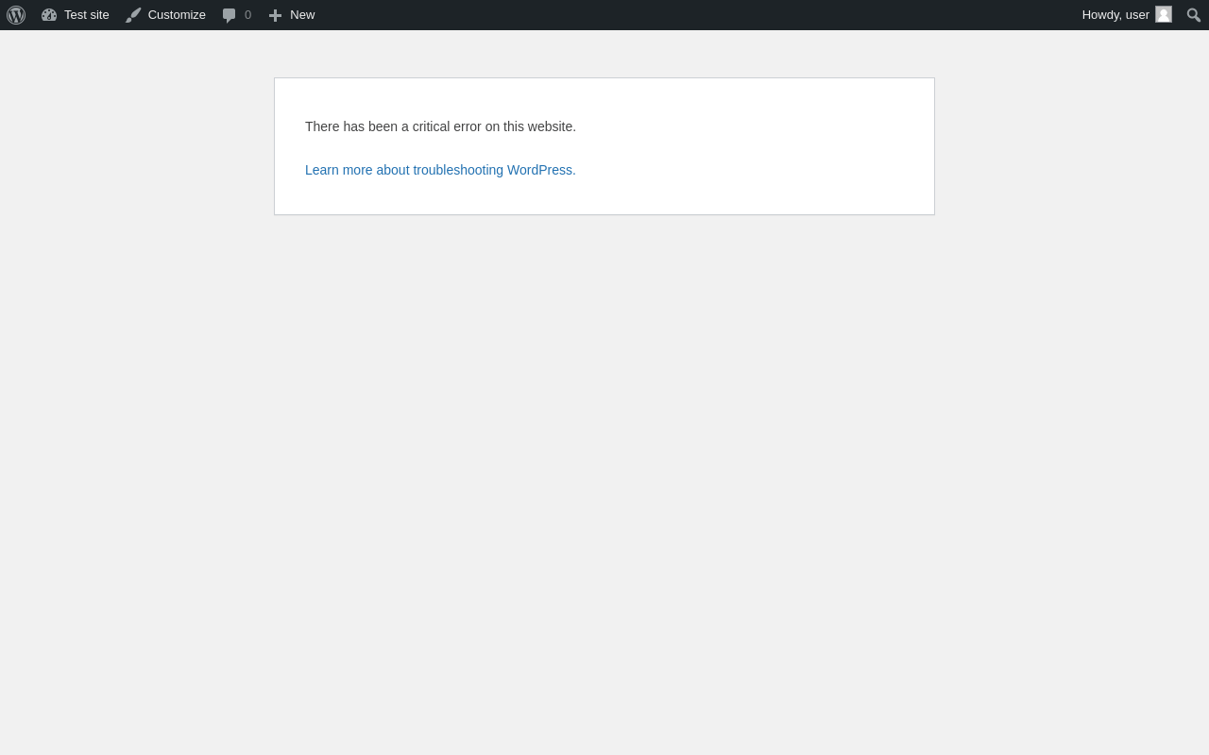Click the plus icon beside New
Viewport: 1209px width, 755px height.
click(x=275, y=15)
